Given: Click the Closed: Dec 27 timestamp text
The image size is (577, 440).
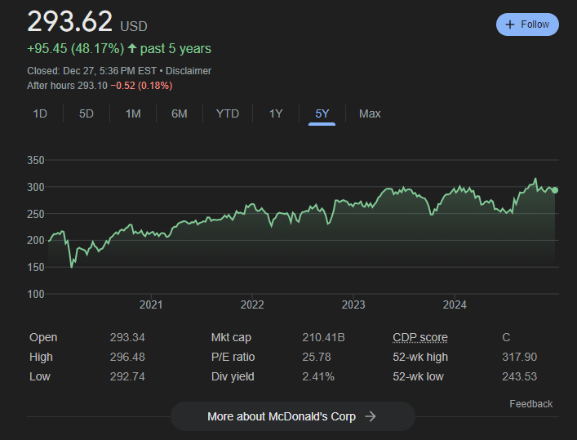Looking at the screenshot, I should [91, 71].
